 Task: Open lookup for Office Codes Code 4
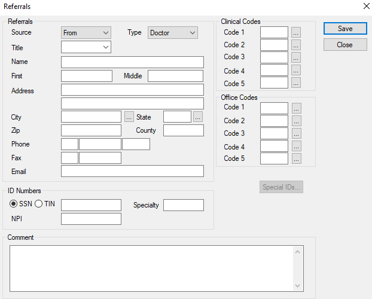(x=296, y=147)
